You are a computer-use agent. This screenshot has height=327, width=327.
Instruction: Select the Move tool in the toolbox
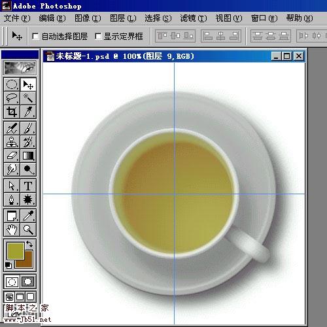click(28, 84)
